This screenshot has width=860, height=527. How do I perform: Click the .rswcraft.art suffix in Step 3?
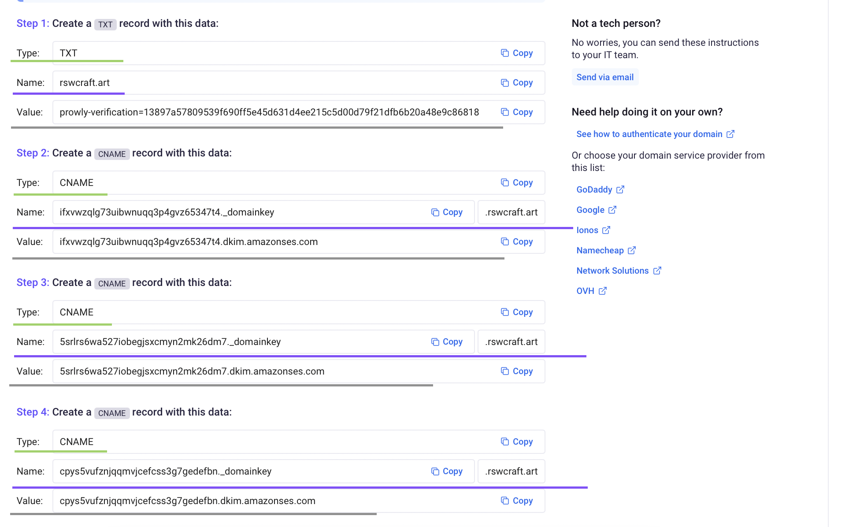[512, 341]
